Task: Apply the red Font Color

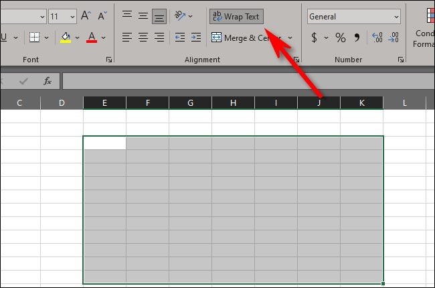Action: [x=92, y=38]
